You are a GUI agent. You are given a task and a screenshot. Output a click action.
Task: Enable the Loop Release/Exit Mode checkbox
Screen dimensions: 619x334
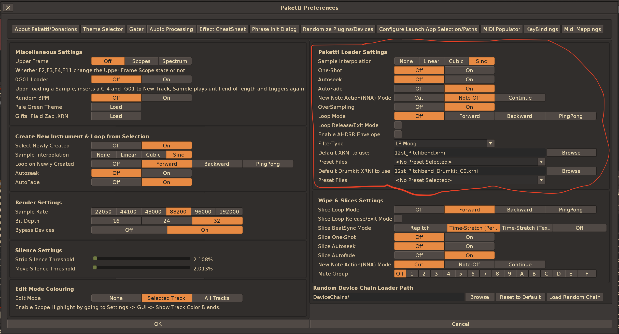coord(398,125)
